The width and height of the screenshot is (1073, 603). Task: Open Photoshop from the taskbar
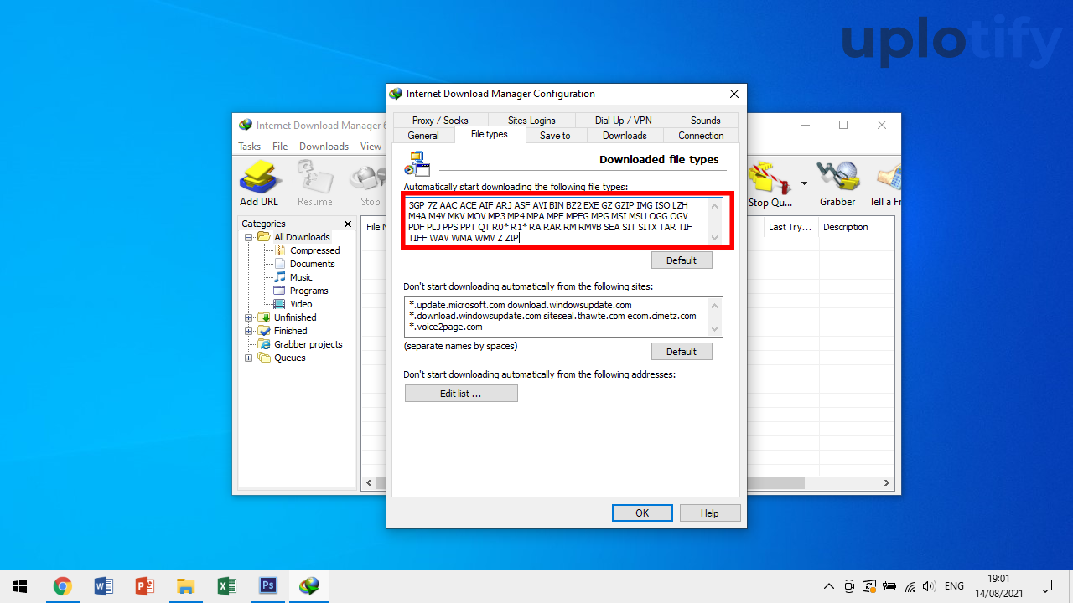point(268,586)
